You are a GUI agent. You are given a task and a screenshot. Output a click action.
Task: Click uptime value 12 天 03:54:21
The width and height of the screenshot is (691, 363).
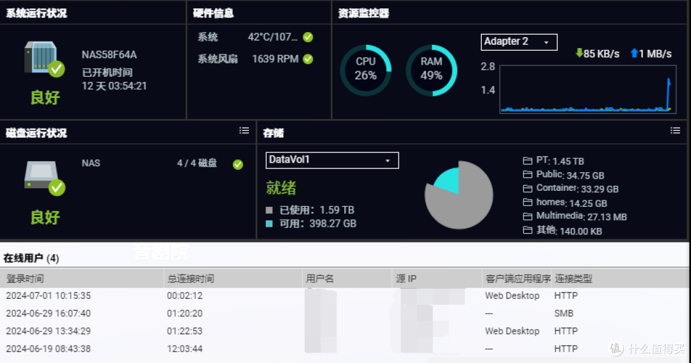114,86
